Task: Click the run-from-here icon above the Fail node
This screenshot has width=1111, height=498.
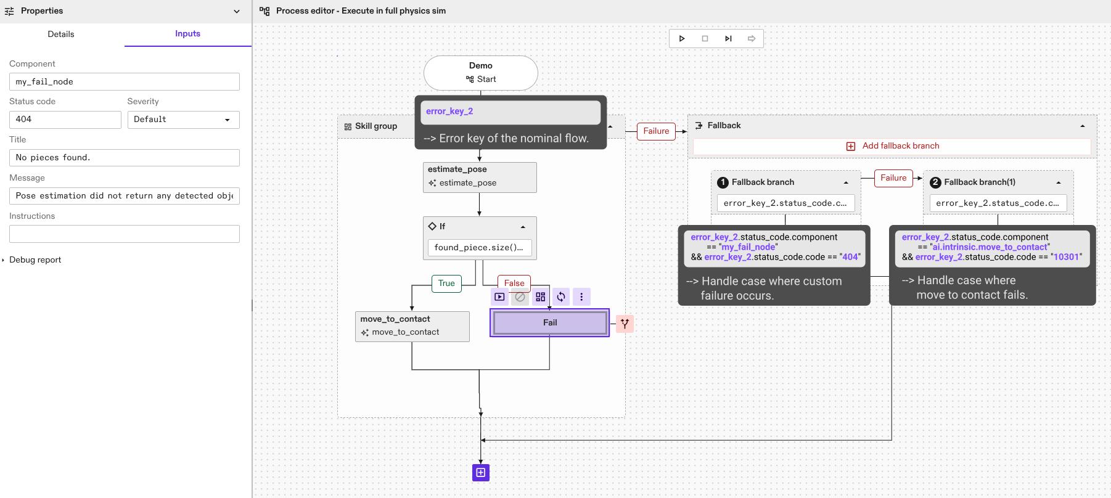Action: (x=499, y=297)
